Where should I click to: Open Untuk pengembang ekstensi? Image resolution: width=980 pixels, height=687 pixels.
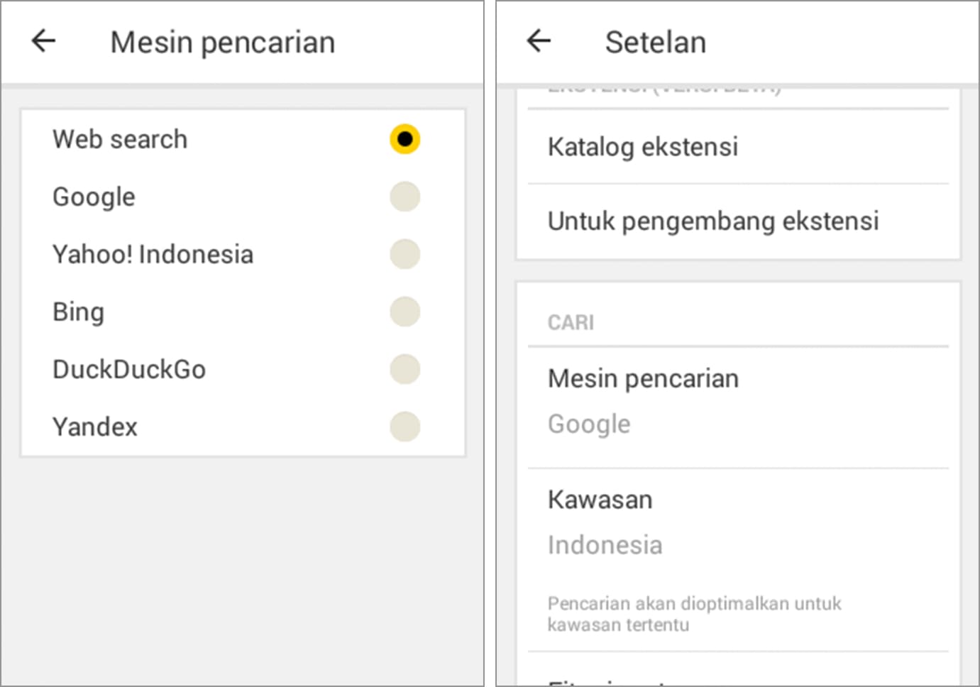point(712,221)
